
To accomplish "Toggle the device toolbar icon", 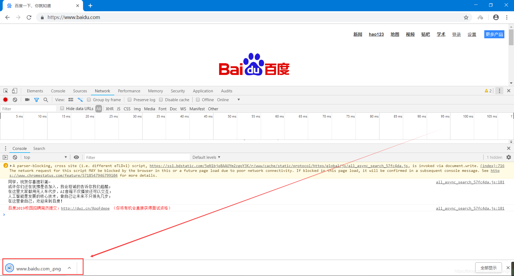I will click(x=14, y=91).
